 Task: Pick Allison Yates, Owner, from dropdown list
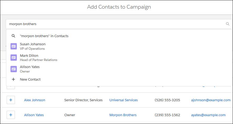(x=119, y=69)
